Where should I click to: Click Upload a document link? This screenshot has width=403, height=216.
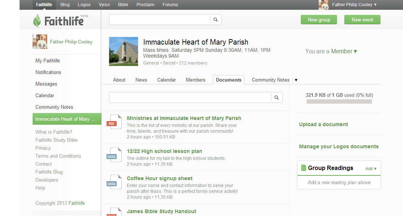tap(323, 124)
